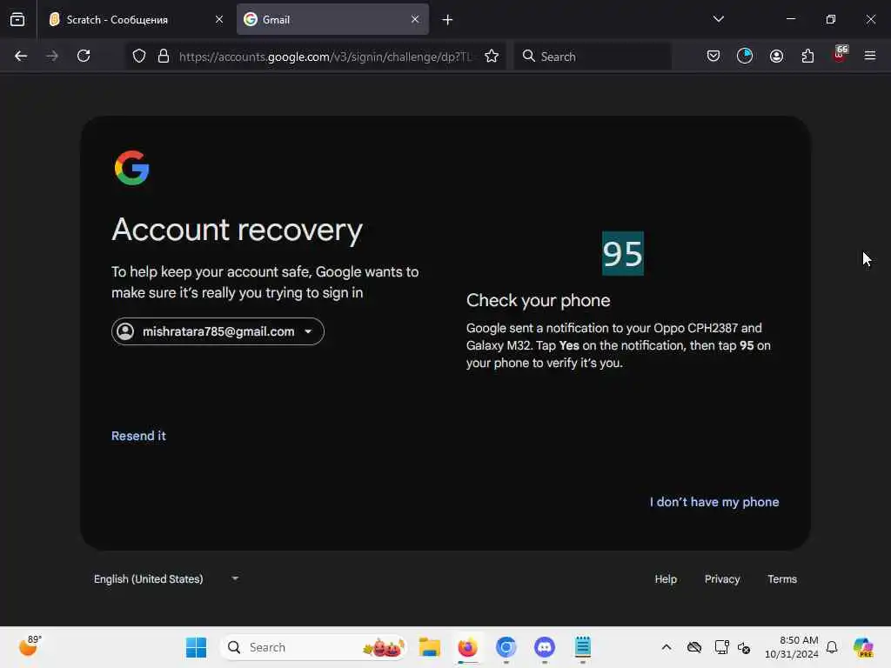Screen dimensions: 891x668
Task: Click I don't have my phone
Action: coord(714,502)
